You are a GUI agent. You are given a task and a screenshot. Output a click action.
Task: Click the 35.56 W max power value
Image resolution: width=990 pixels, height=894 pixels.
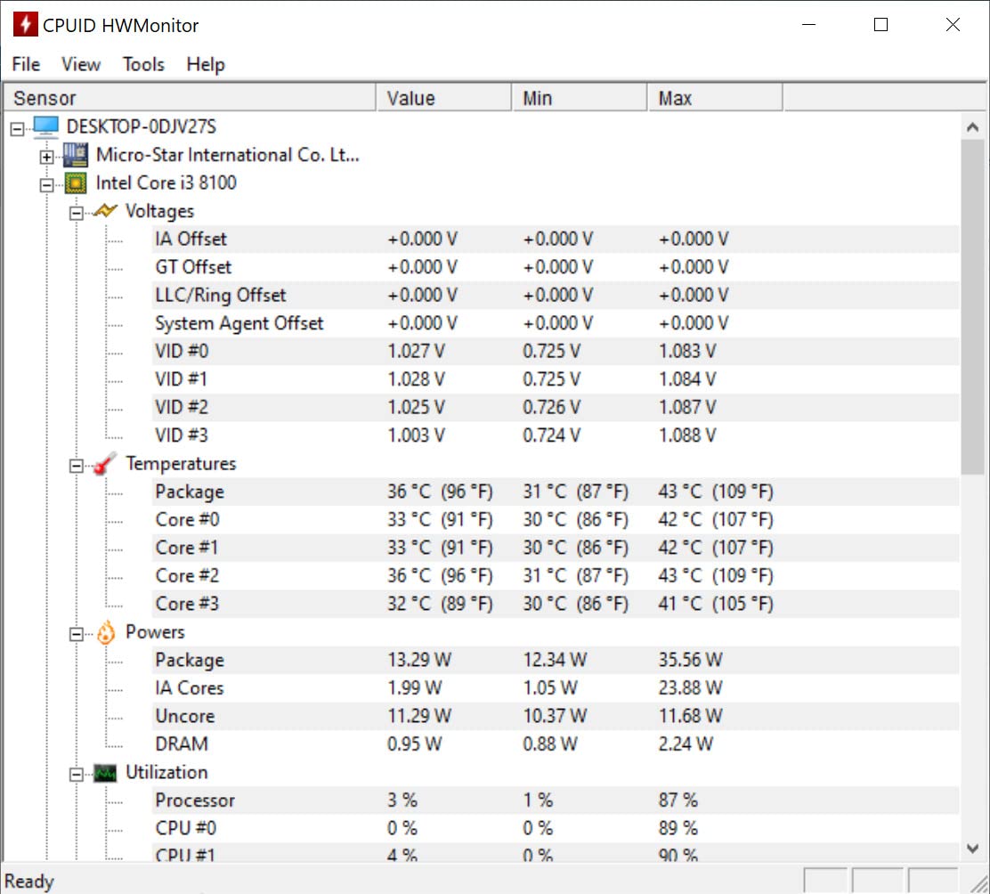point(690,661)
